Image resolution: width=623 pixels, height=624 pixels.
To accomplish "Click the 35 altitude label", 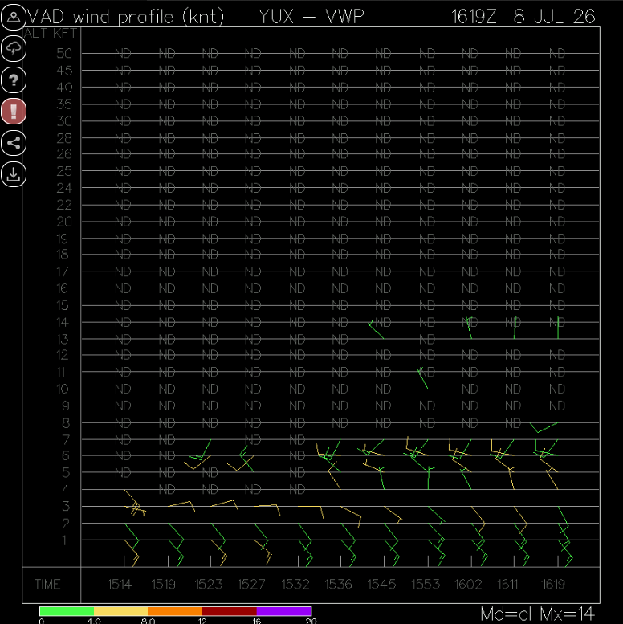I will 64,104.
